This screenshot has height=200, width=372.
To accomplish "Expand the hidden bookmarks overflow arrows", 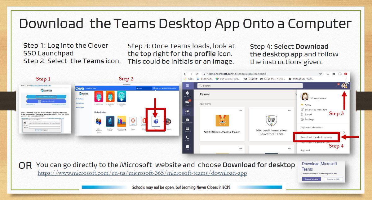I will tap(346, 79).
